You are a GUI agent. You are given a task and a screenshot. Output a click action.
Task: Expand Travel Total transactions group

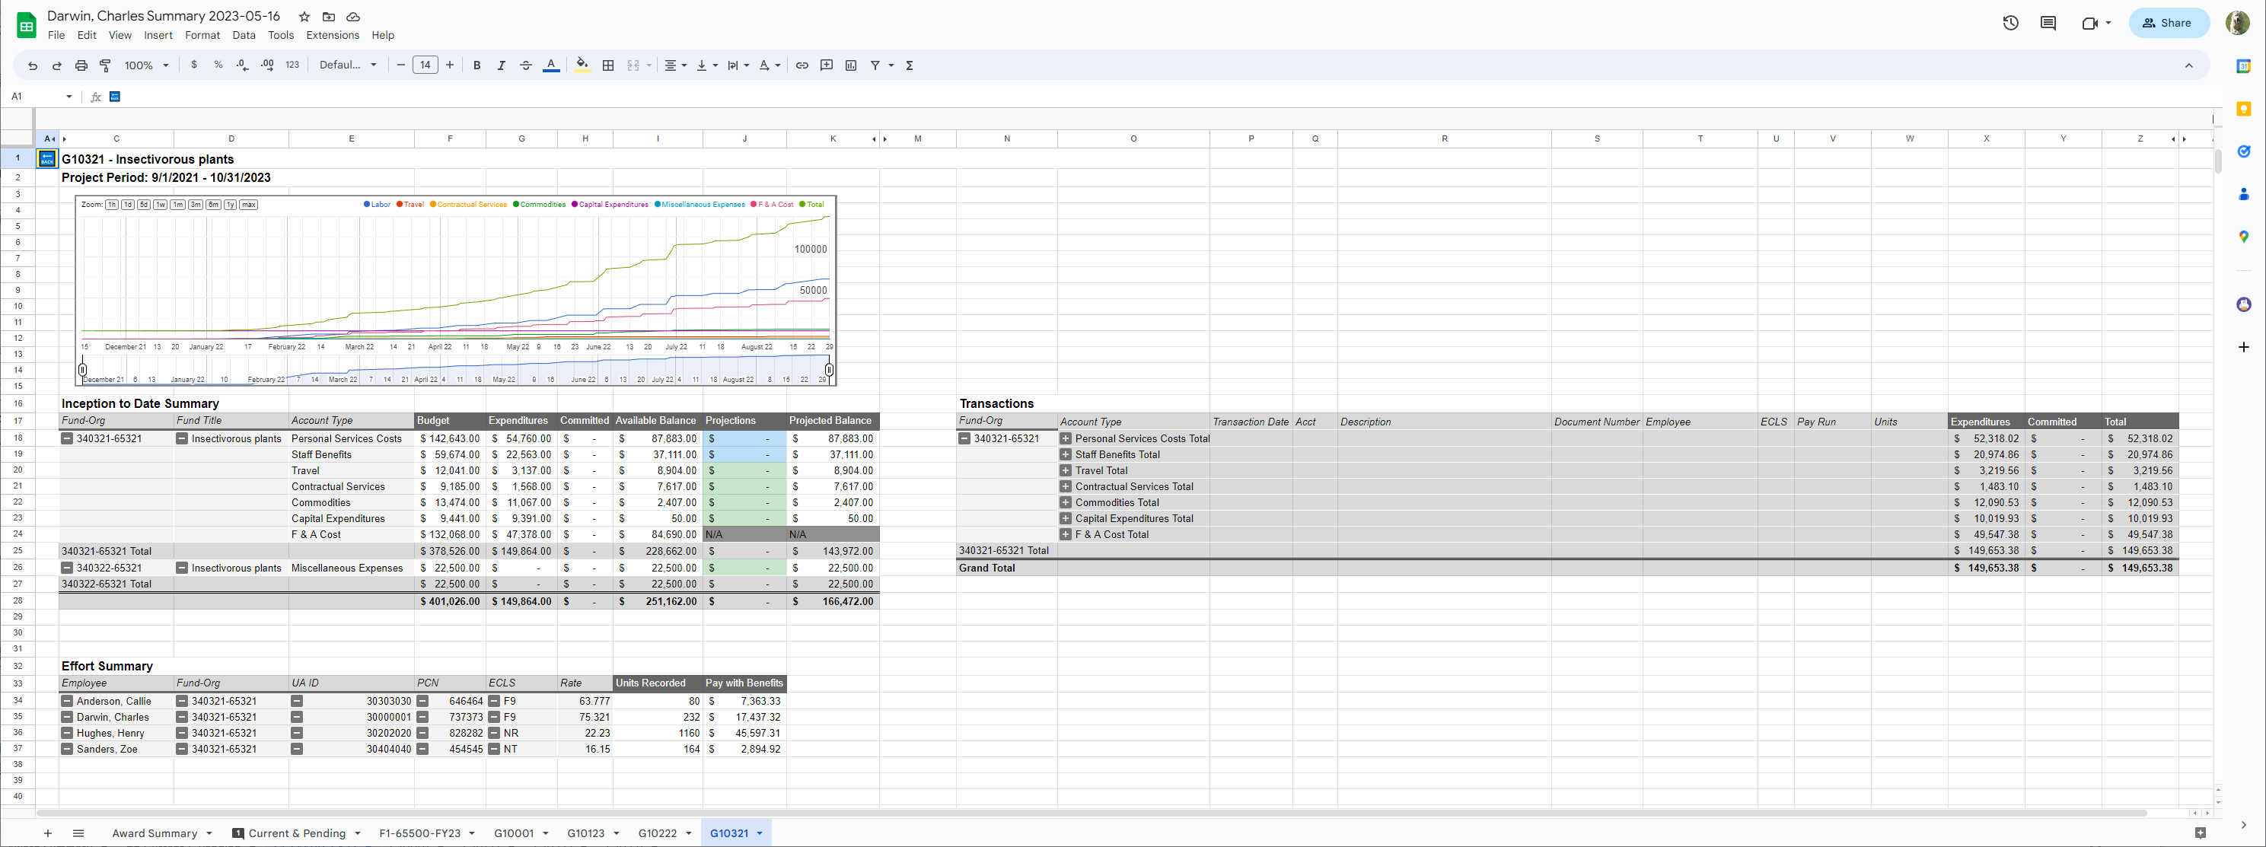click(1066, 470)
